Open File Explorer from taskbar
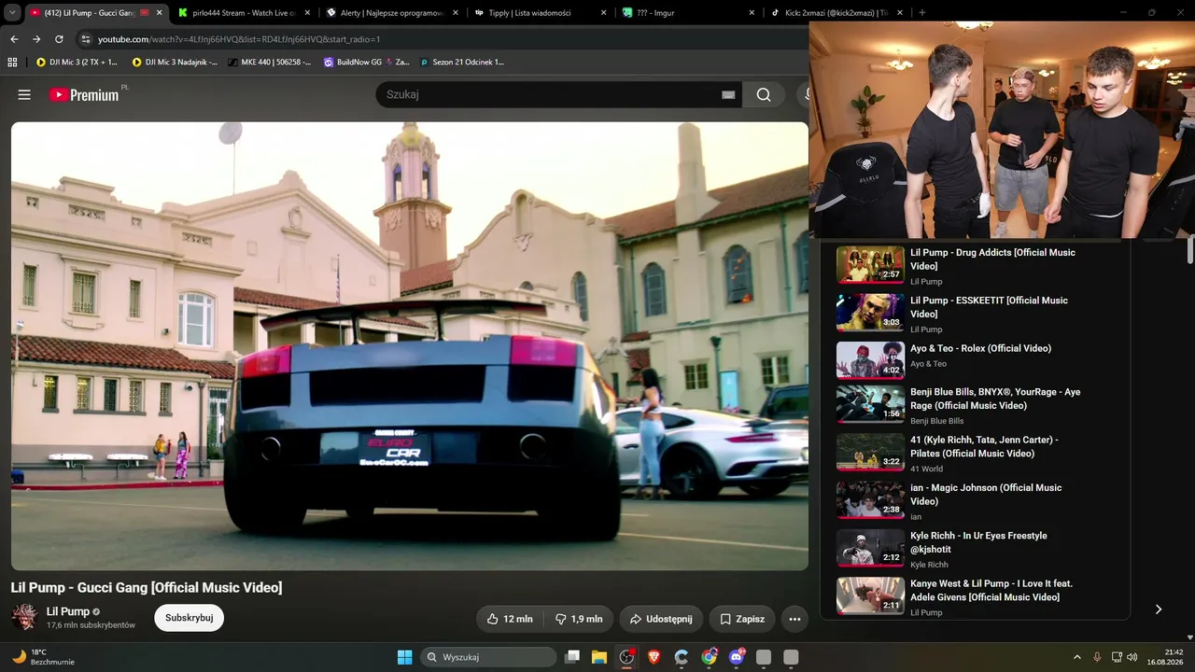 [x=599, y=657]
